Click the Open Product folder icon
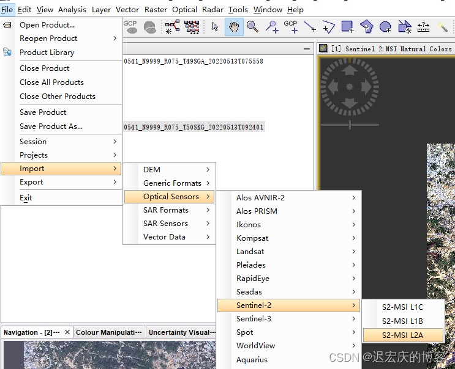 (7, 25)
